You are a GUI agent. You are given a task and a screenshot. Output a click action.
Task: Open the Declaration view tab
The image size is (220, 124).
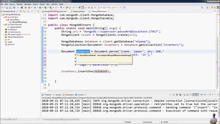tap(68, 95)
